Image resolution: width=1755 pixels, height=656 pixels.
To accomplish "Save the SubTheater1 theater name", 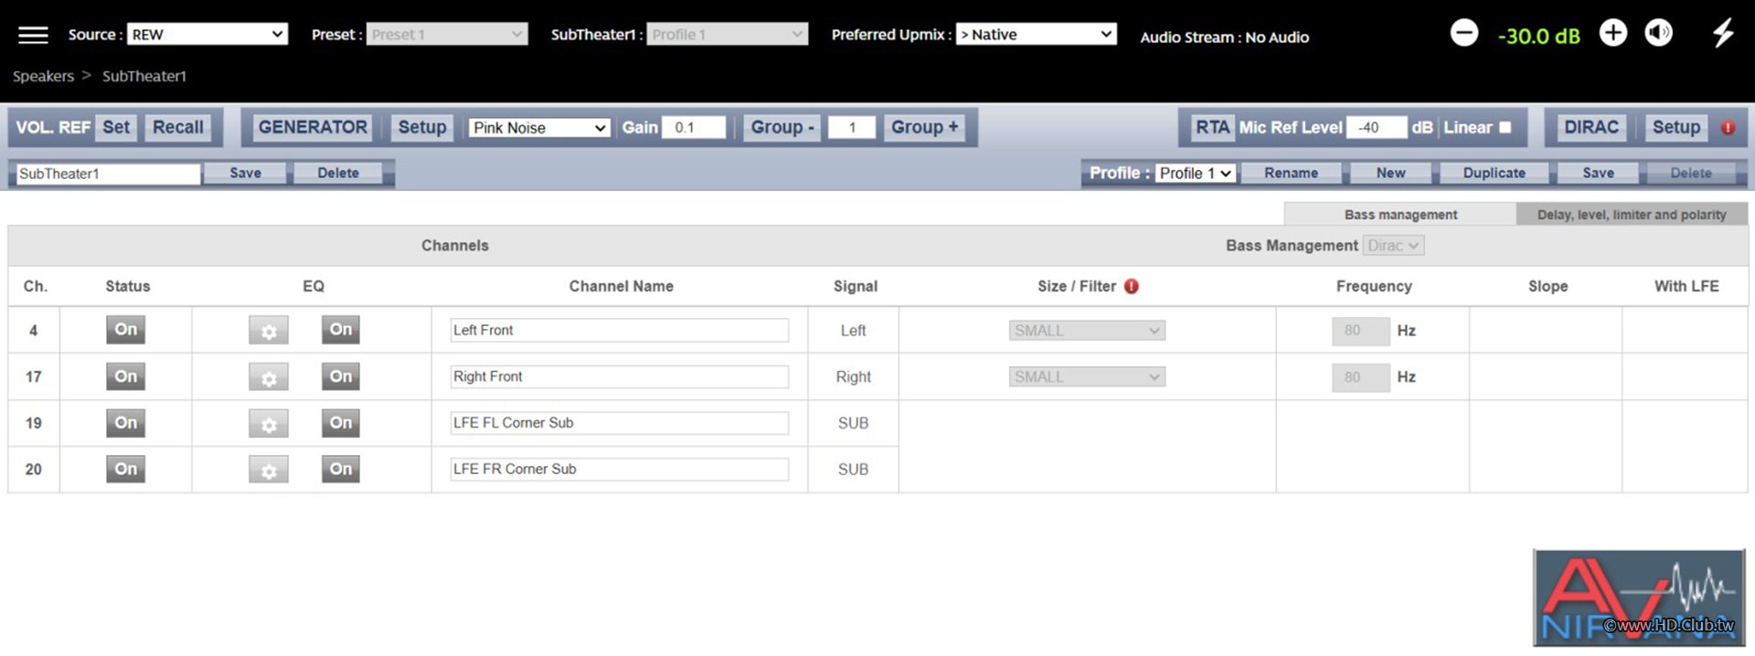I will [x=245, y=173].
